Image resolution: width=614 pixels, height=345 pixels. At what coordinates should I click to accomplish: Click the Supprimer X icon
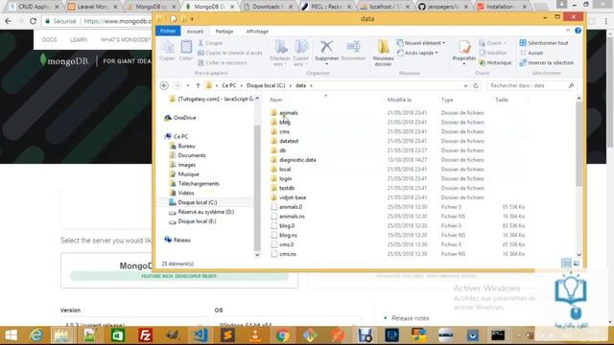tap(326, 47)
